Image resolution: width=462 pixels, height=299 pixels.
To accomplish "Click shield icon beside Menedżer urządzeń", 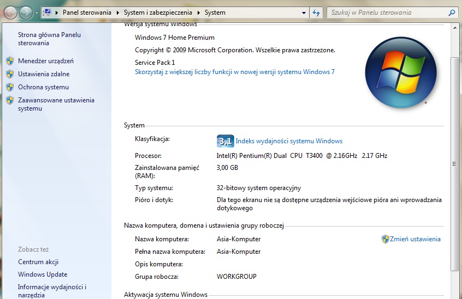I will [x=10, y=61].
